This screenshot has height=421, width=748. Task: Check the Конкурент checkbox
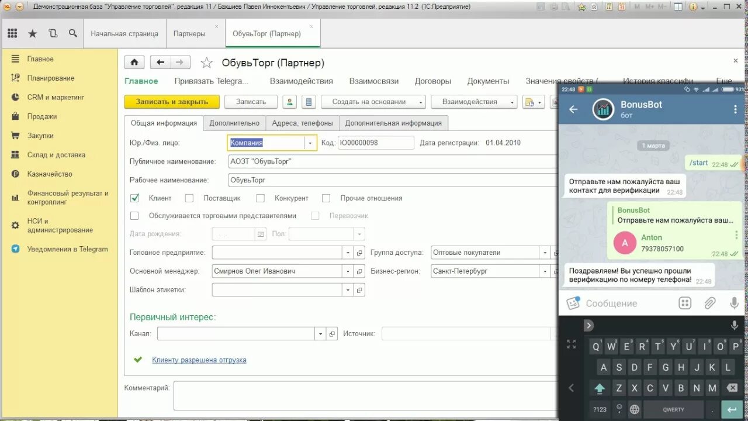pyautogui.click(x=260, y=198)
